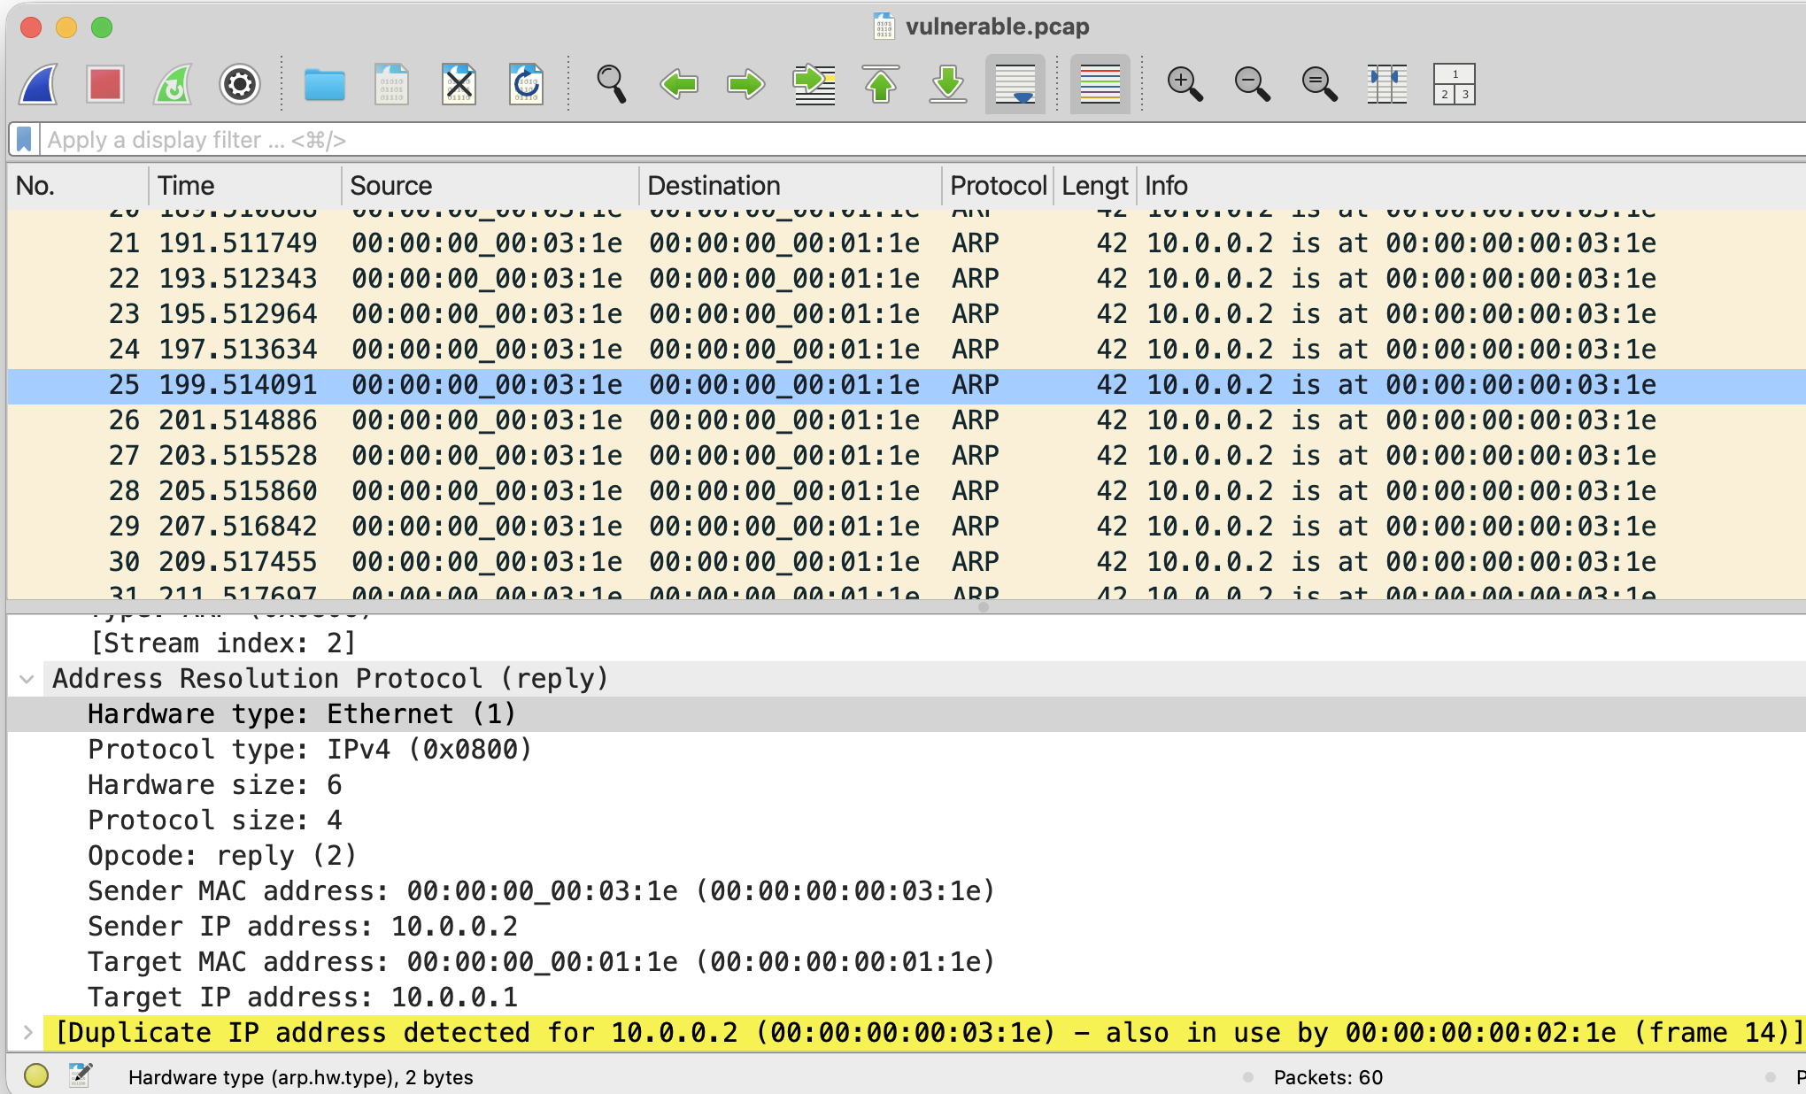1806x1094 pixels.
Task: Select the Opcode: reply (2) field
Action: (907, 856)
